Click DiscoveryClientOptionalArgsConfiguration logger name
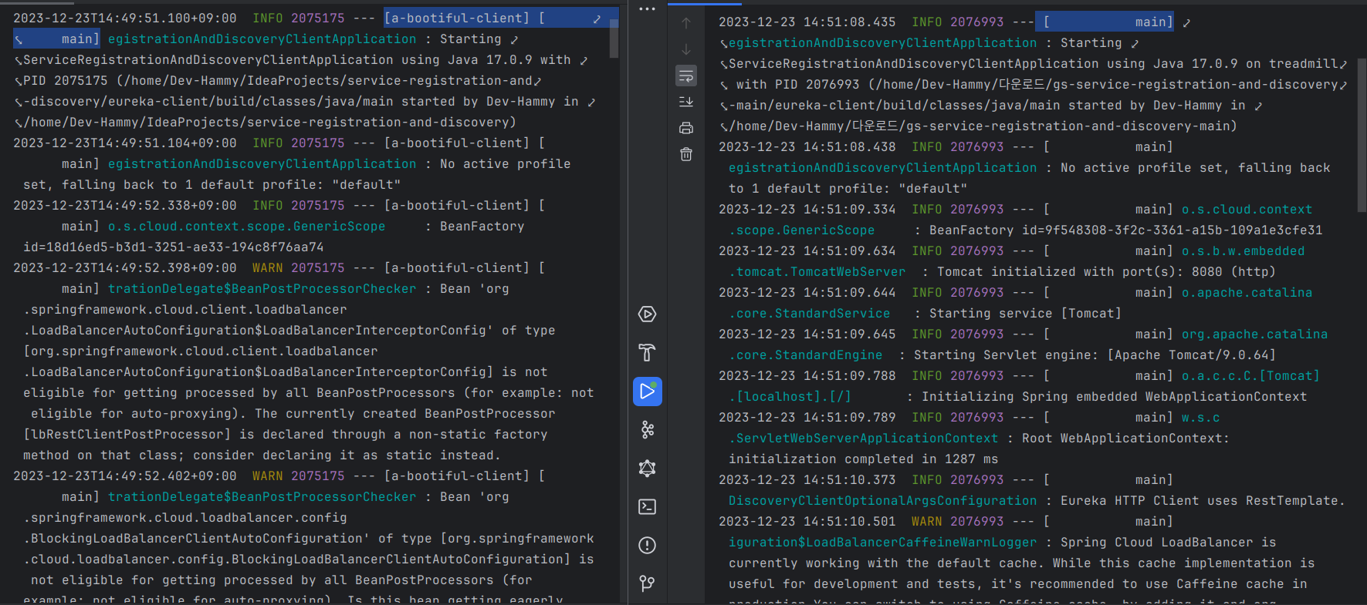The height and width of the screenshot is (605, 1367). (883, 500)
